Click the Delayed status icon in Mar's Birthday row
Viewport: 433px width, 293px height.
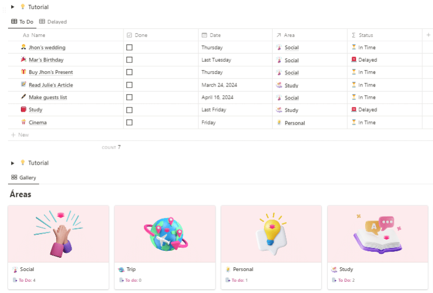(354, 60)
